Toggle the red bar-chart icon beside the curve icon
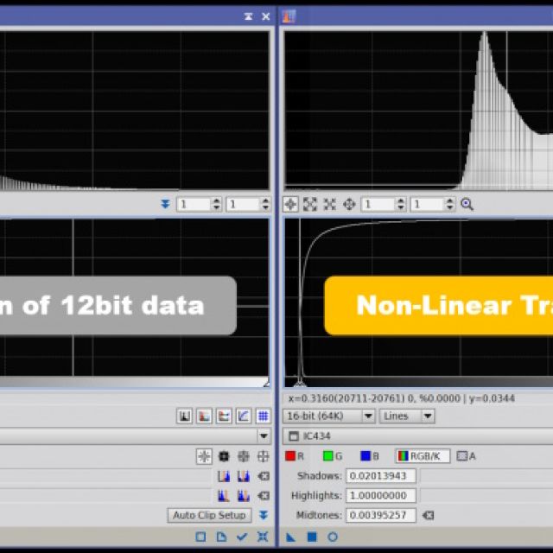The image size is (553, 553). pyautogui.click(x=224, y=416)
